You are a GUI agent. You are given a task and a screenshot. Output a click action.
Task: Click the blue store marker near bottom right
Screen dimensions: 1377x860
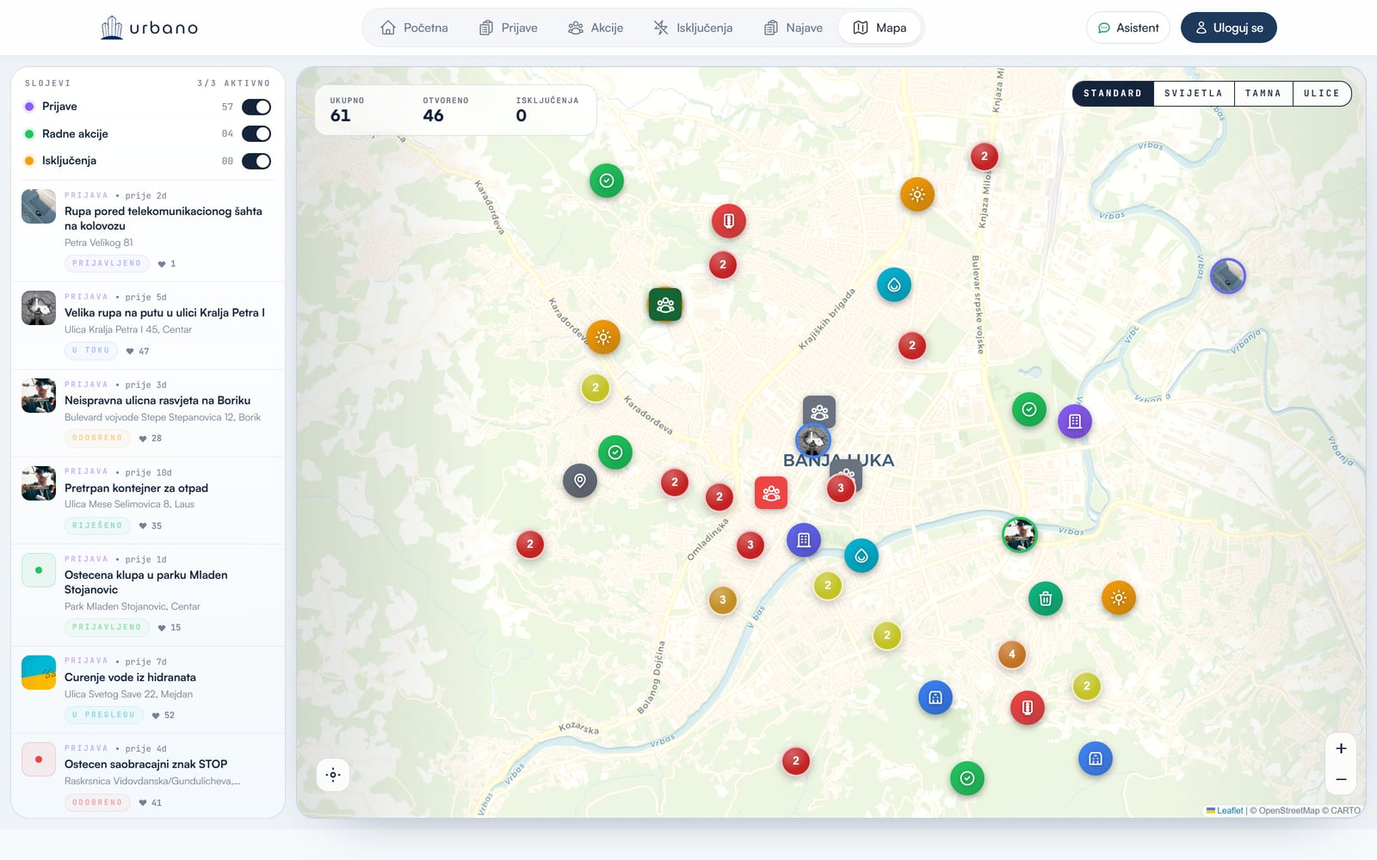click(x=1096, y=759)
